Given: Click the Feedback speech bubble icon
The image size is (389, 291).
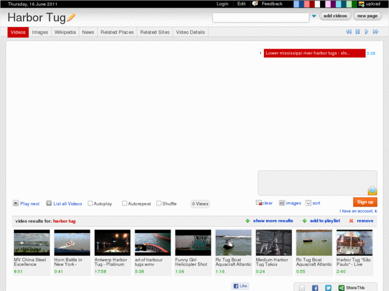Looking at the screenshot, I should pos(255,4).
